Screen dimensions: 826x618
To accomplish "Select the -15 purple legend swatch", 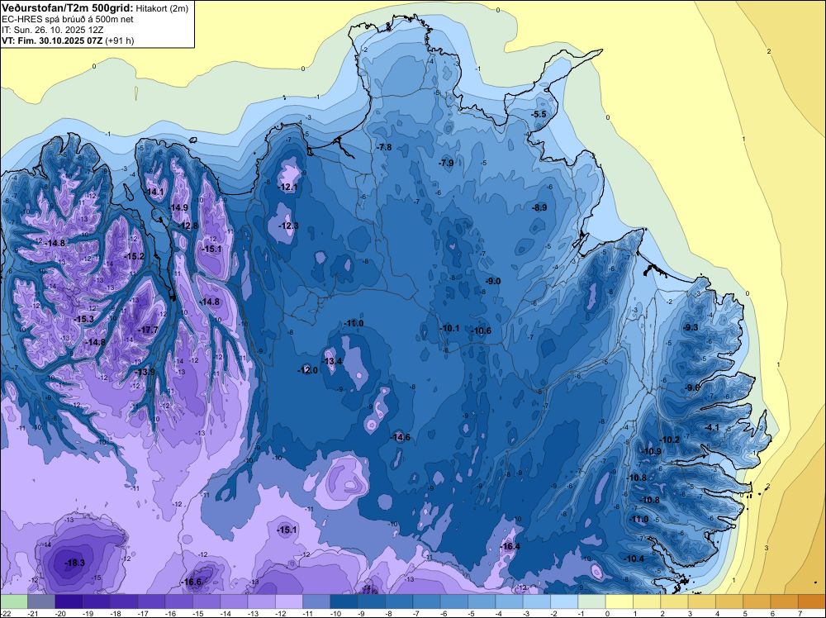I will coord(206,601).
